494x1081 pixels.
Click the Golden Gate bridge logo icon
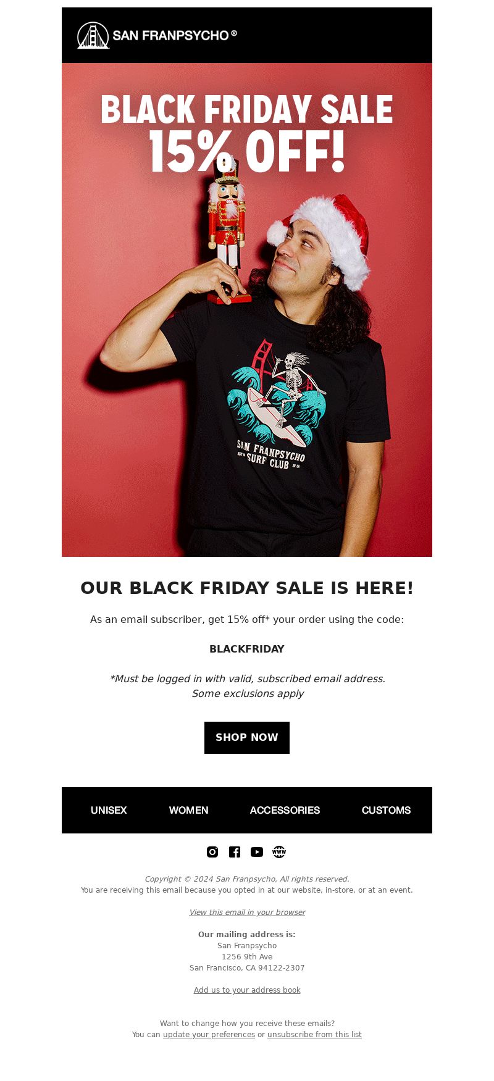(x=93, y=35)
